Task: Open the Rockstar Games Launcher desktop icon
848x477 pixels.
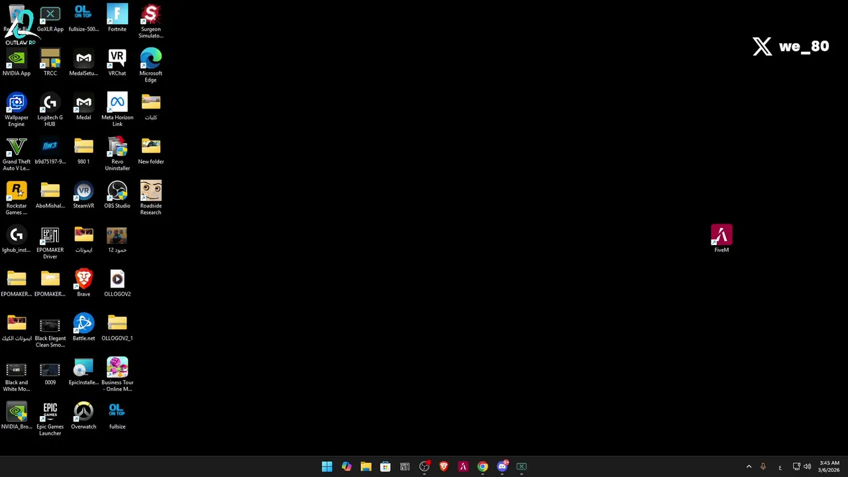Action: coord(17,198)
